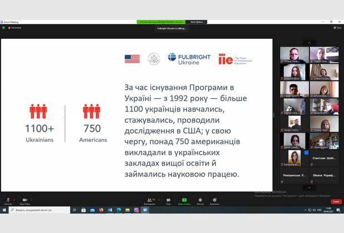Expand the View Options dropdown
The height and width of the screenshot is (233, 344).
point(198,22)
